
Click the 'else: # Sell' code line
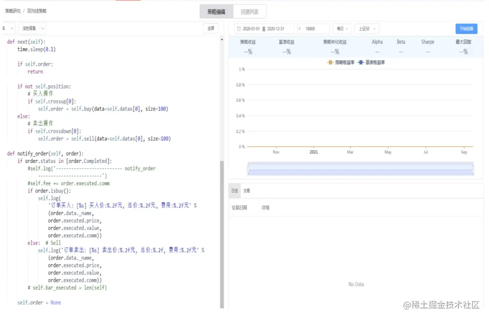[x=44, y=243]
